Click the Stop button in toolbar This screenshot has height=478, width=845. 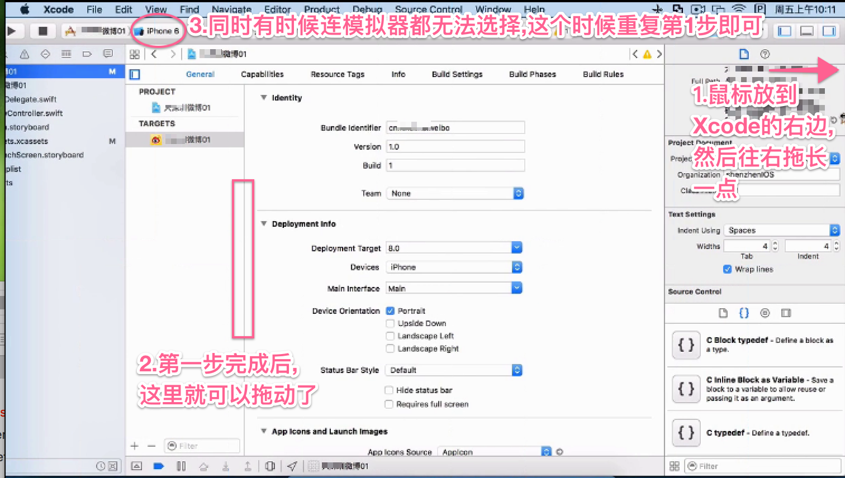point(42,31)
